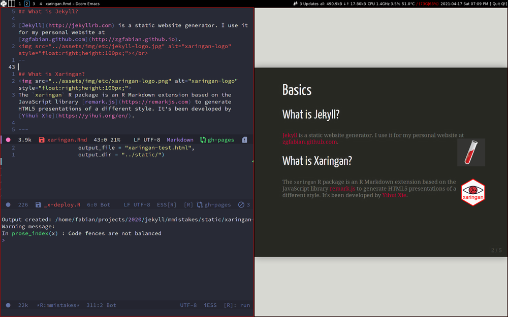Open the Jekyll link on the slide
The height and width of the screenshot is (317, 508).
[290, 135]
